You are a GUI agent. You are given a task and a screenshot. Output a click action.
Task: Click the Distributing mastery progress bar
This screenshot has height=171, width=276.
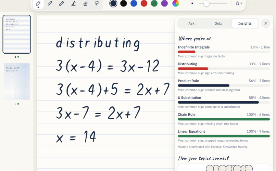pos(224,69)
